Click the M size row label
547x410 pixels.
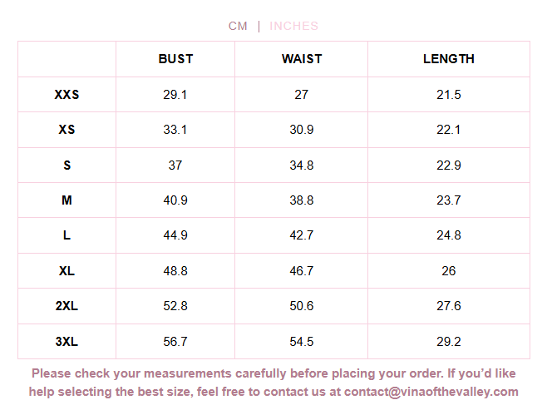(x=67, y=200)
